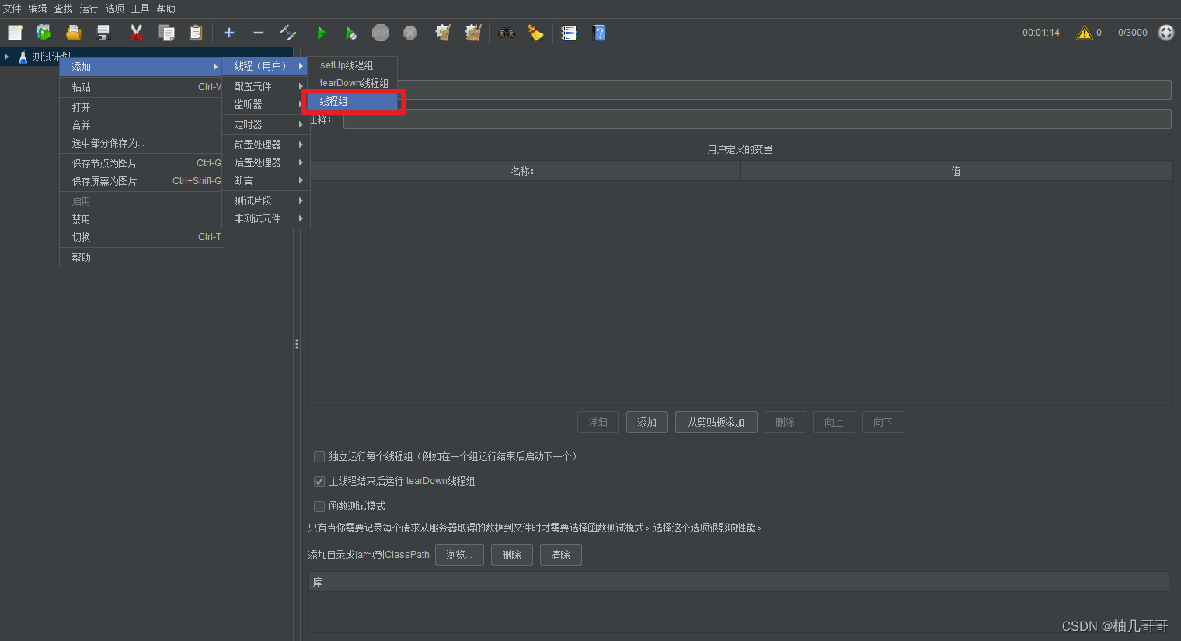The height and width of the screenshot is (641, 1181).
Task: Click the classpath 删除 button
Action: point(511,555)
